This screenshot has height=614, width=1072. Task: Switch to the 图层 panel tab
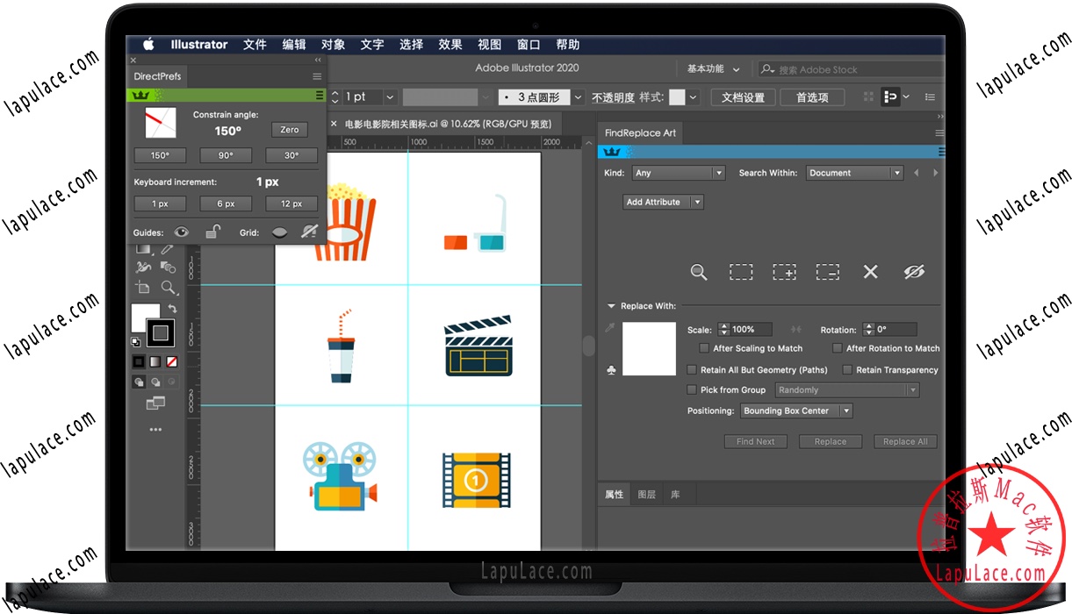coord(645,494)
